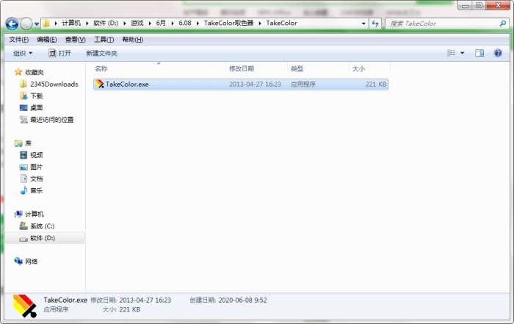Select the TakeColor.exe file row
The width and height of the screenshot is (514, 324).
pyautogui.click(x=241, y=84)
